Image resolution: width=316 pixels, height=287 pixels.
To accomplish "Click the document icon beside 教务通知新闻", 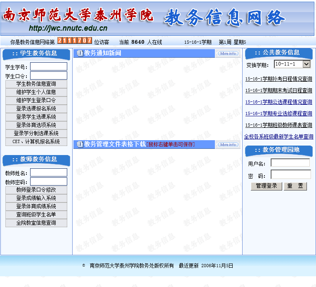I will tap(80, 53).
